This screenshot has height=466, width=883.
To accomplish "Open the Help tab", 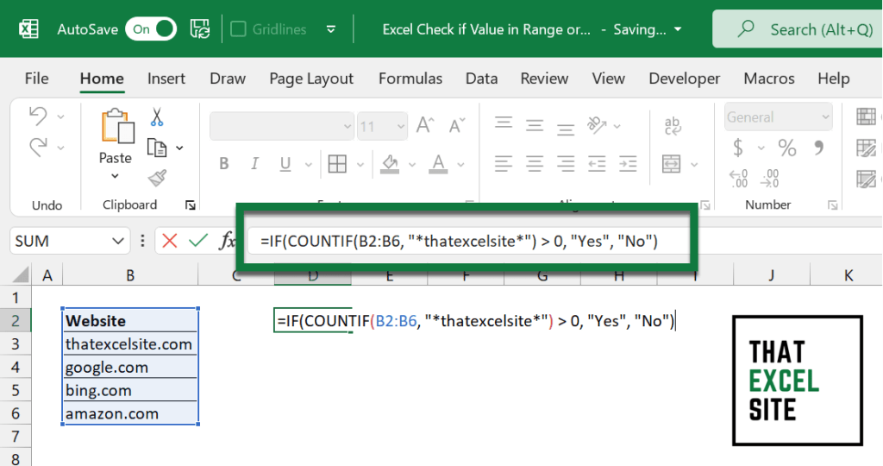I will (834, 79).
